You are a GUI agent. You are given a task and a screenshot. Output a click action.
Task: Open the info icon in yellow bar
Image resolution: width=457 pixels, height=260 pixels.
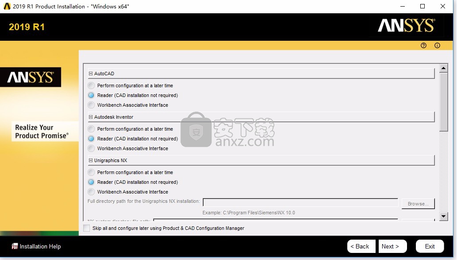click(437, 45)
